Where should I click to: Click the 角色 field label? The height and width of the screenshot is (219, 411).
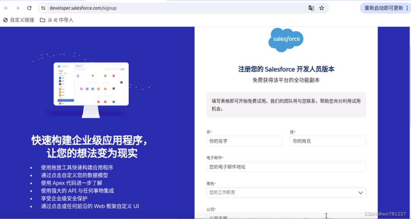(x=211, y=183)
